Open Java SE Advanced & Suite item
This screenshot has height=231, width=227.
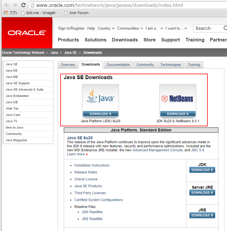click(x=28, y=89)
